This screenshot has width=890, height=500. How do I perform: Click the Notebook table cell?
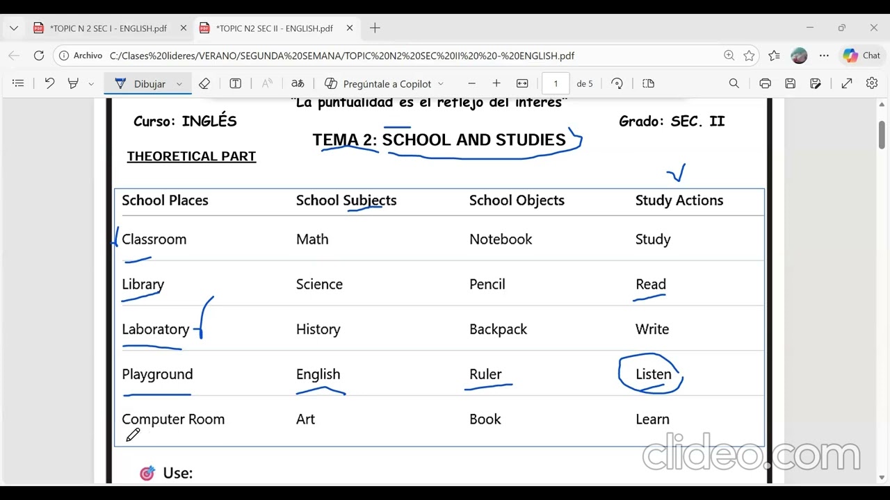pyautogui.click(x=501, y=239)
